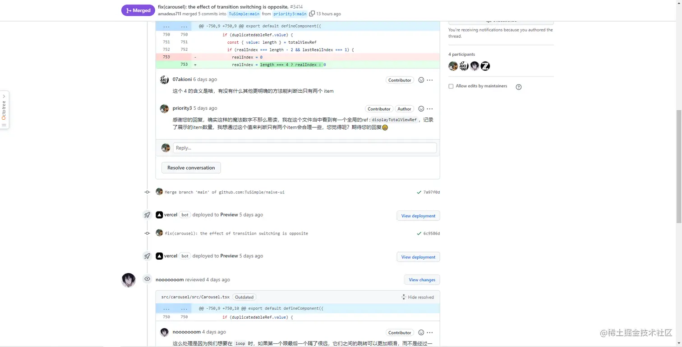Open the third participant dark-haired avatar
The height and width of the screenshot is (347, 682).
tap(475, 66)
